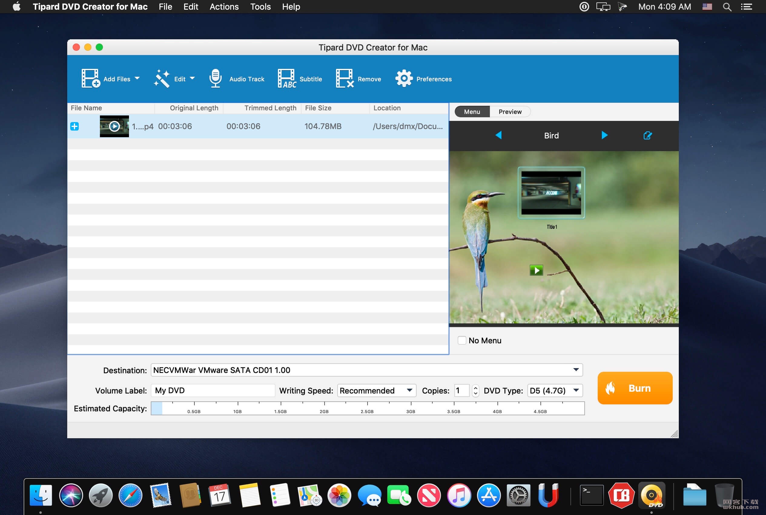Click the US flag input source icon
This screenshot has height=515, width=766.
(707, 7)
